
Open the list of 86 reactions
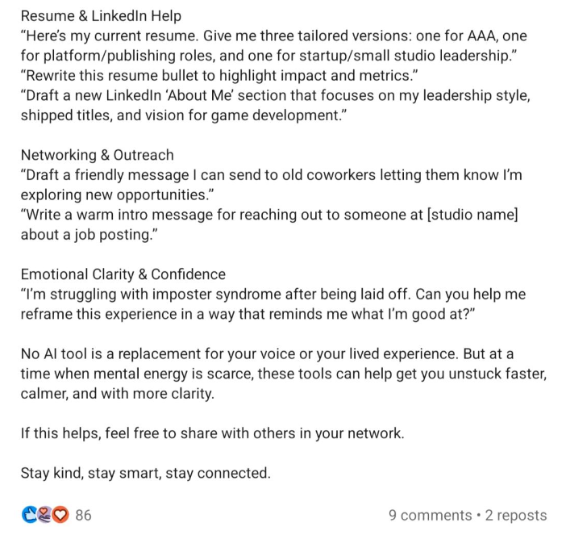pos(83,515)
